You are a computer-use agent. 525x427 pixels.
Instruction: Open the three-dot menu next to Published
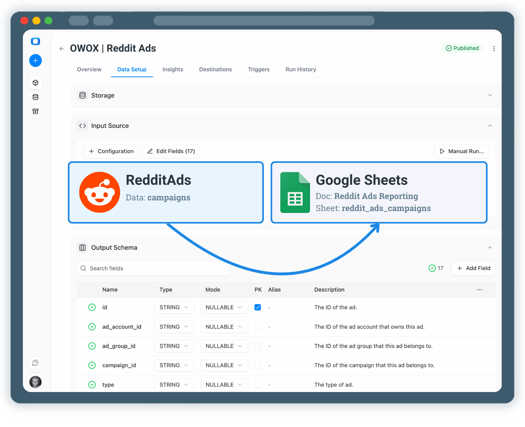coord(494,48)
